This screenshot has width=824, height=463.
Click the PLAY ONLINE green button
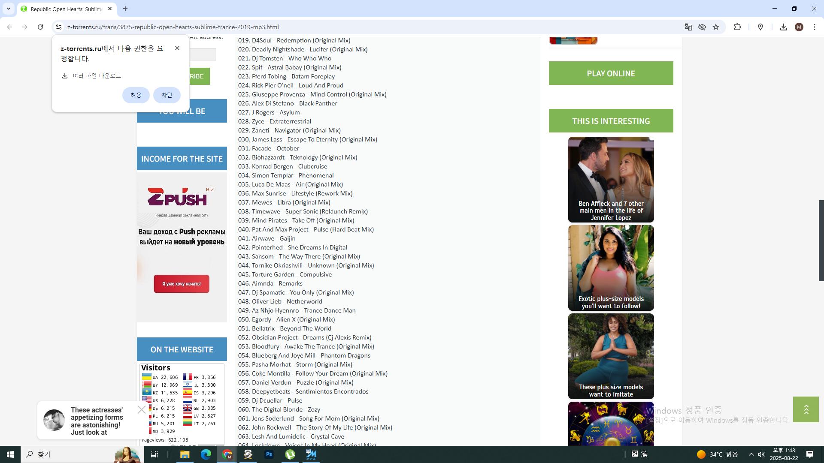click(x=611, y=73)
